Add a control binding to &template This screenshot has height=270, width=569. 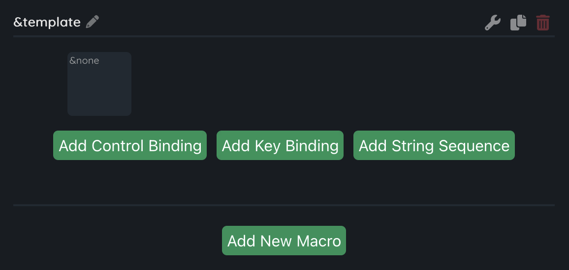click(130, 145)
